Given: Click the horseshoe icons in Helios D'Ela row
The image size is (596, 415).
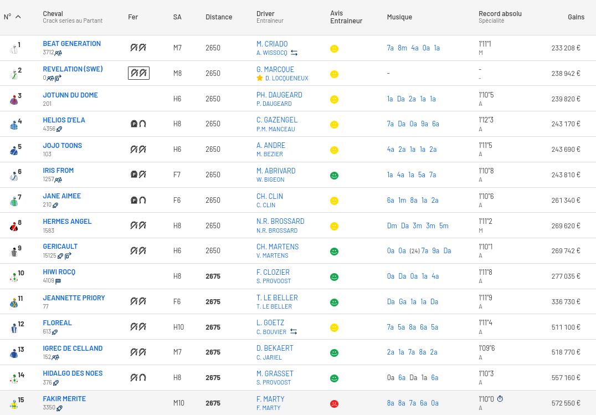Looking at the screenshot, I should pyautogui.click(x=138, y=124).
